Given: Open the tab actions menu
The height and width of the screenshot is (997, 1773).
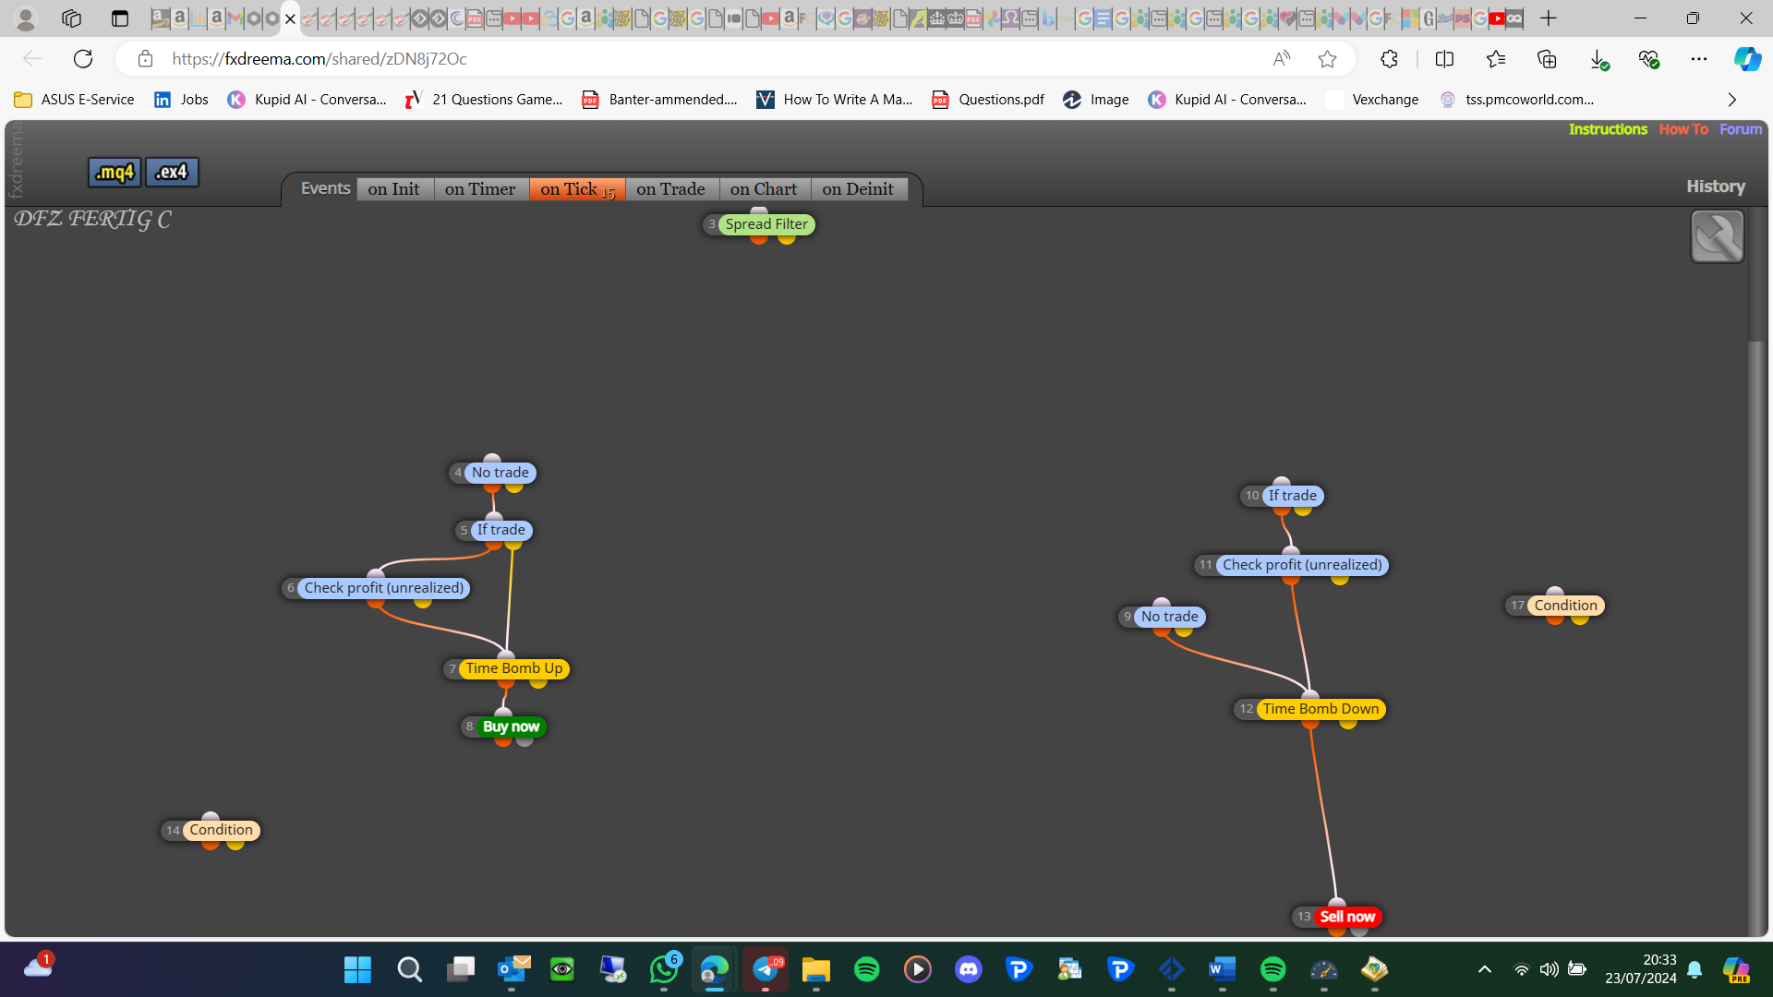Looking at the screenshot, I should (120, 18).
